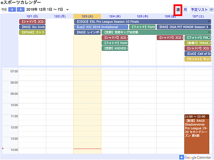Switch to the 週 (week) view tab
The image size is (214, 160).
coord(178,10)
